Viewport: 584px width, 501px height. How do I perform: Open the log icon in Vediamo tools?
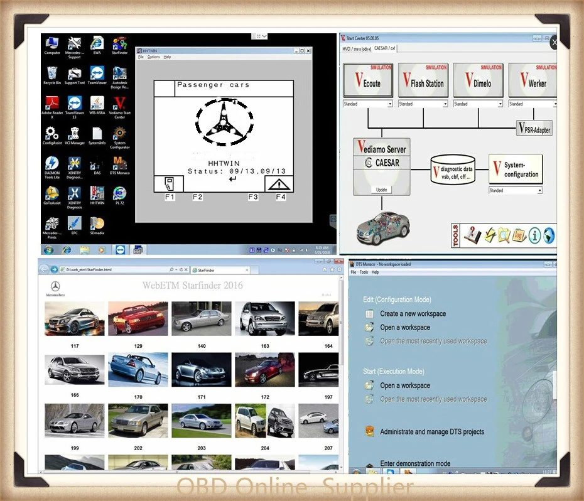pyautogui.click(x=519, y=235)
